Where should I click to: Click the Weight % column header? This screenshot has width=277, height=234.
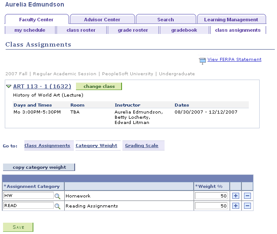(x=209, y=187)
